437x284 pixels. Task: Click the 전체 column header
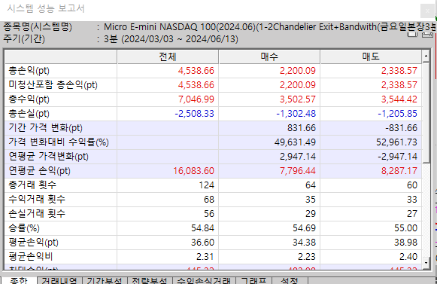tap(168, 56)
